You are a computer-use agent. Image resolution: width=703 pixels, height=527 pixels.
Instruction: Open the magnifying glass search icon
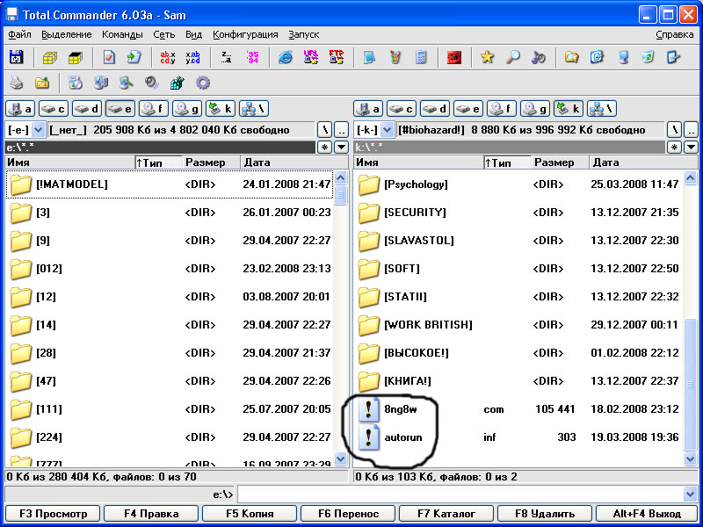[512, 57]
